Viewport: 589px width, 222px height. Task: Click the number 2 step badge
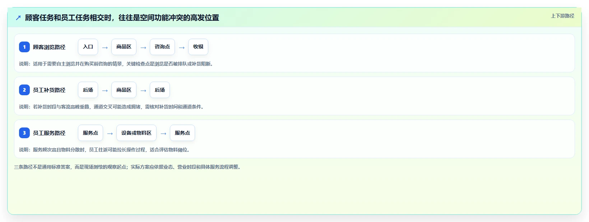tap(24, 90)
